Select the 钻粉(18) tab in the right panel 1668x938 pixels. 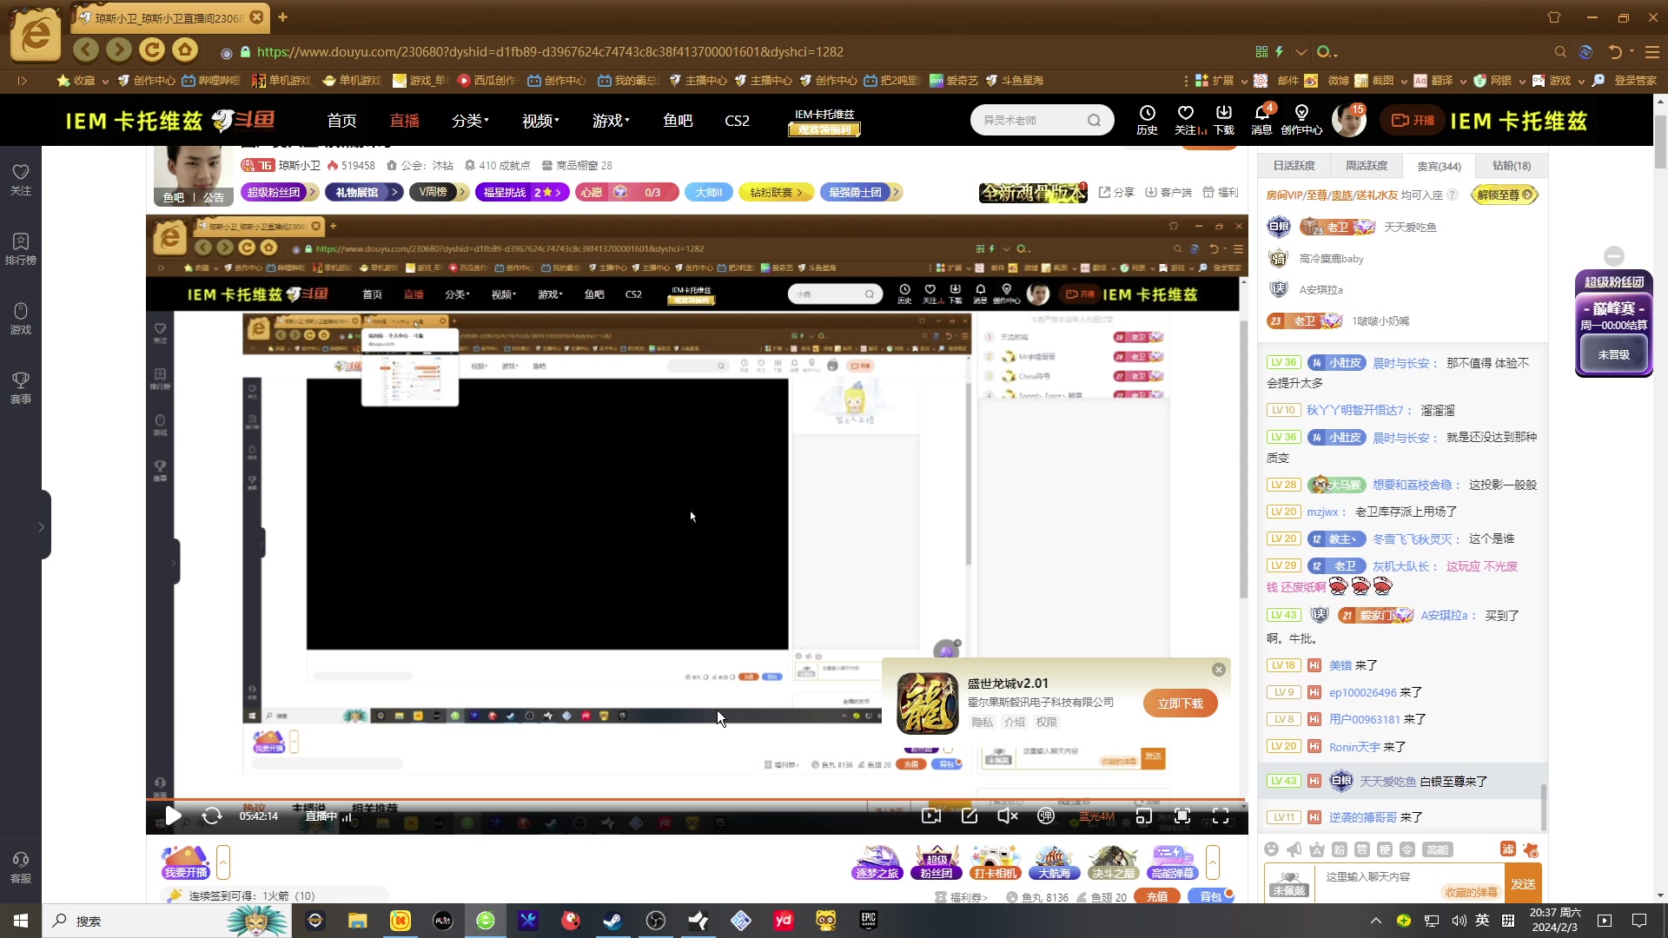coord(1511,165)
